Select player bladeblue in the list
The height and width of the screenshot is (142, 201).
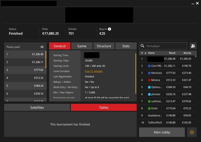click(x=167, y=116)
